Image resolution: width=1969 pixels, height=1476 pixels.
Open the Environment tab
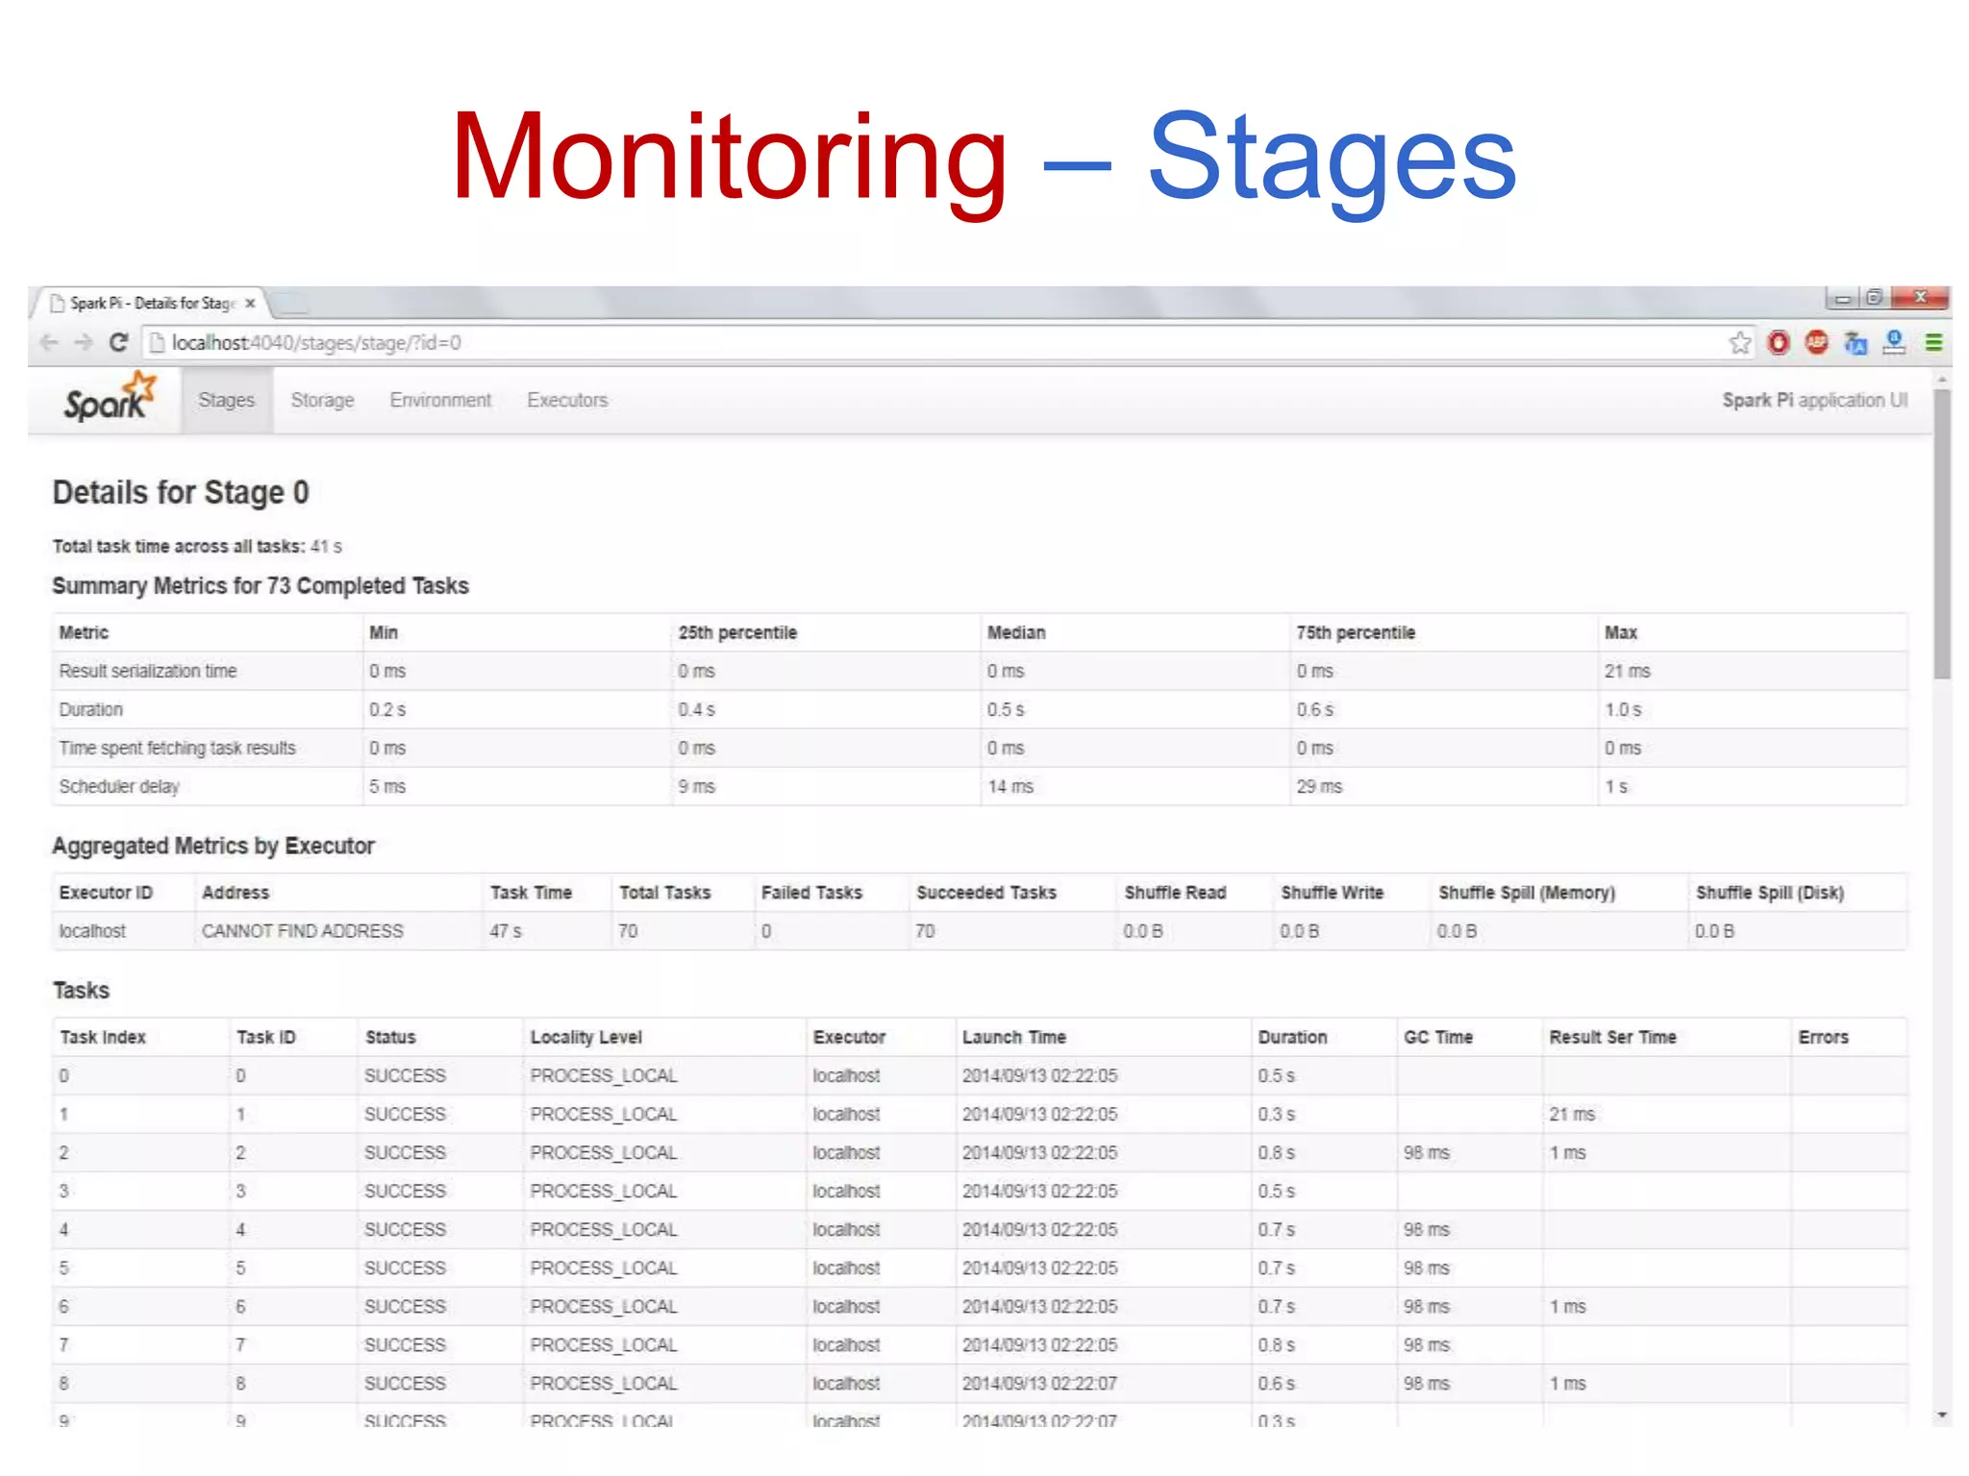click(x=440, y=401)
